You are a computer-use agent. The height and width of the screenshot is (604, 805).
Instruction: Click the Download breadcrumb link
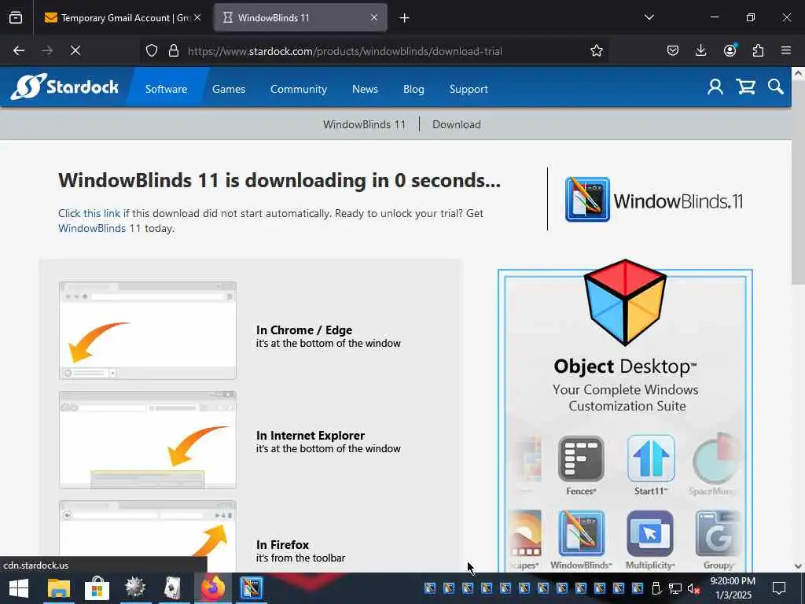pyautogui.click(x=457, y=124)
